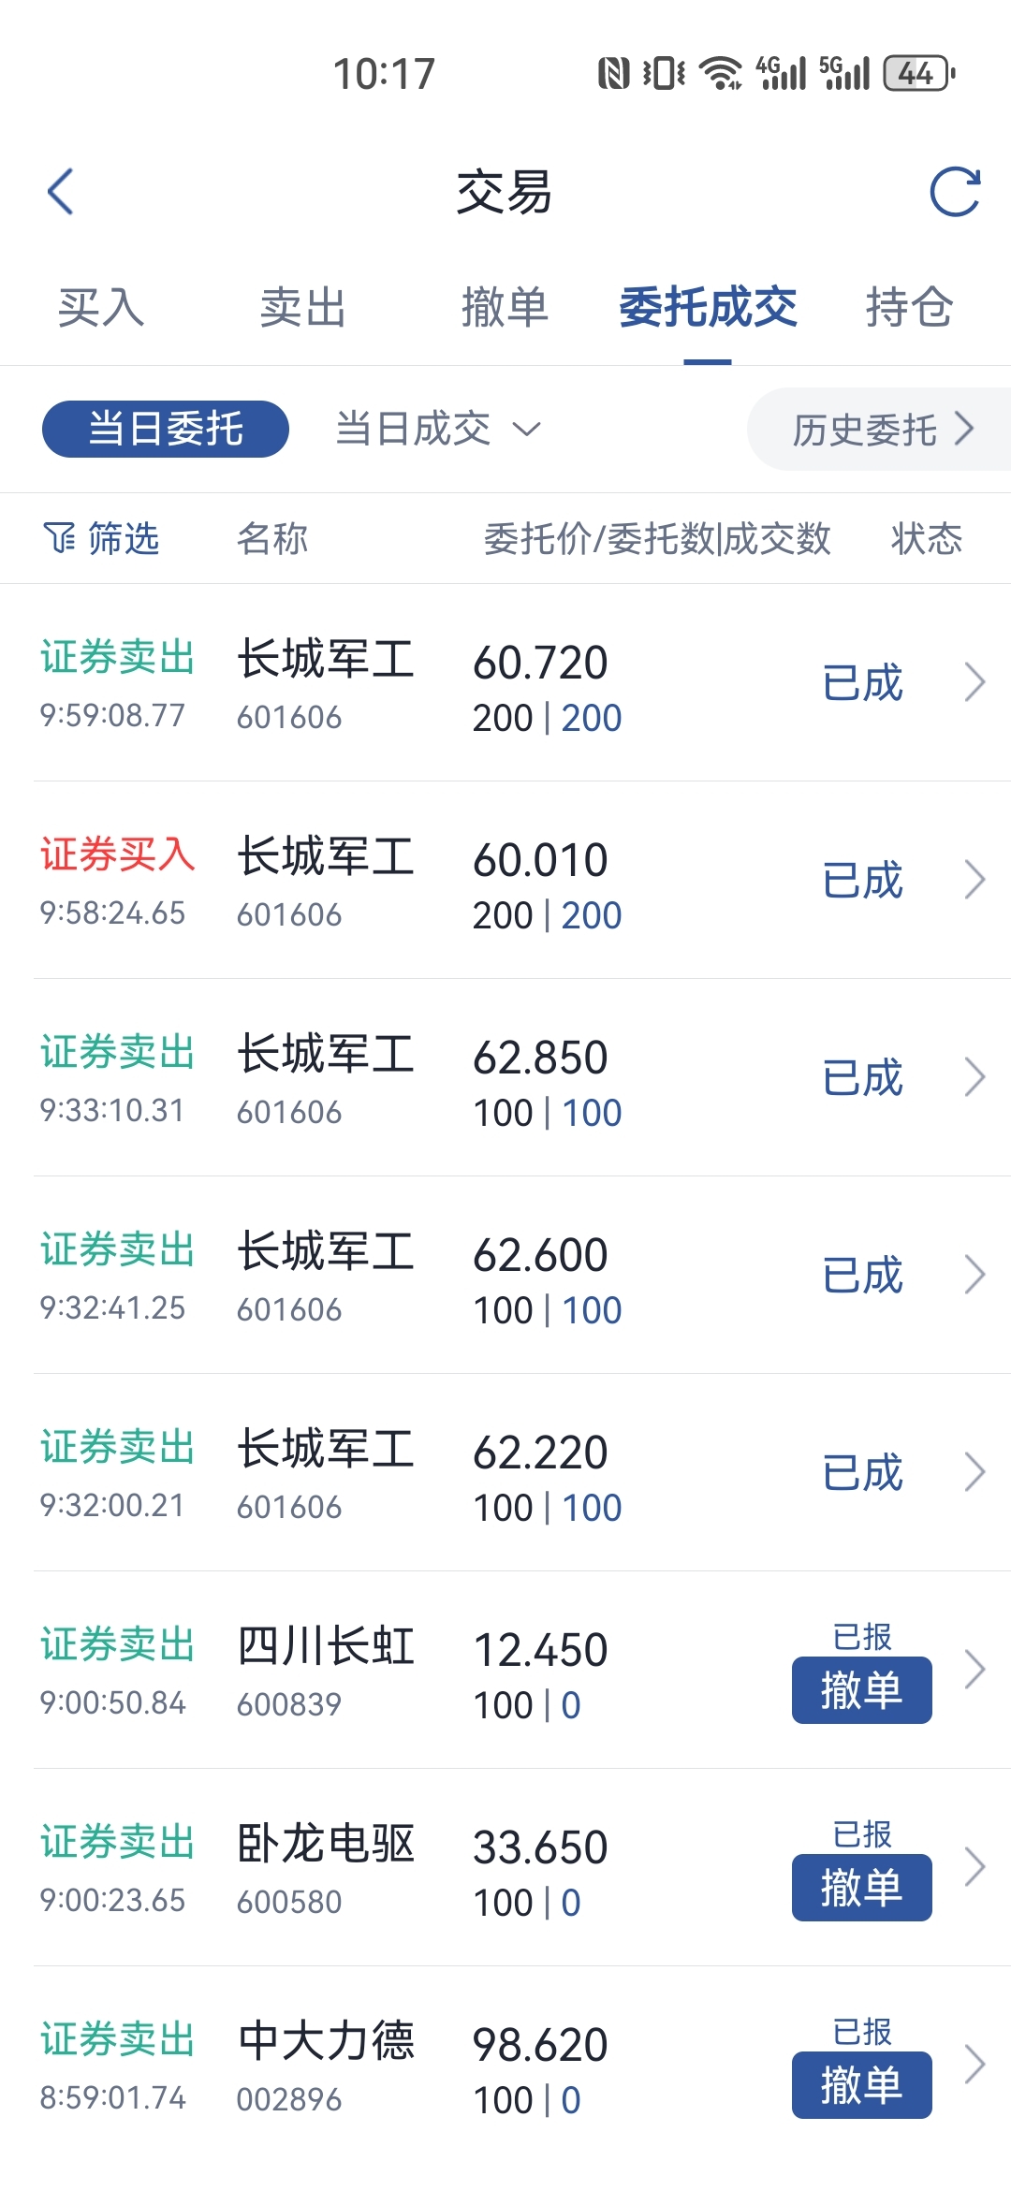Refresh the trade list

(955, 192)
